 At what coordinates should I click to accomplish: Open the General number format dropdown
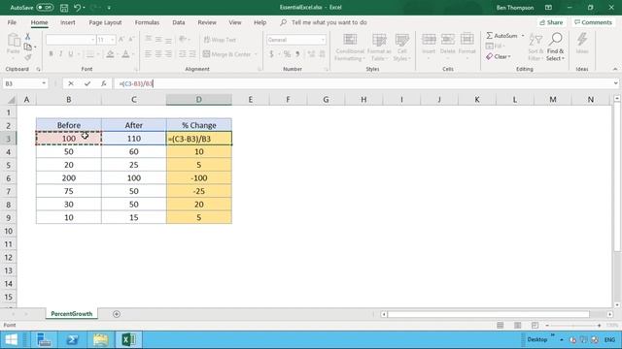tap(323, 40)
